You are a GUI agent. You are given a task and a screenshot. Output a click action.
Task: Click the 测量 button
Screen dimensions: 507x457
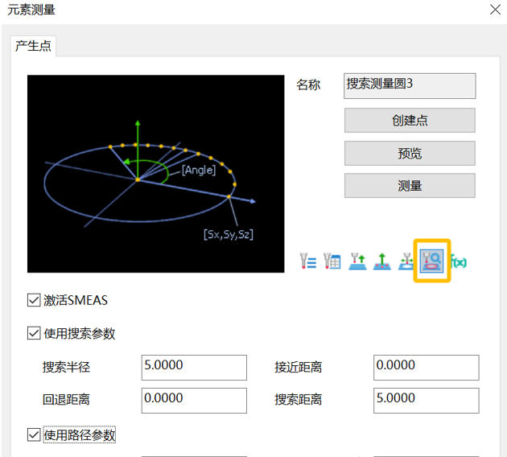coord(410,185)
